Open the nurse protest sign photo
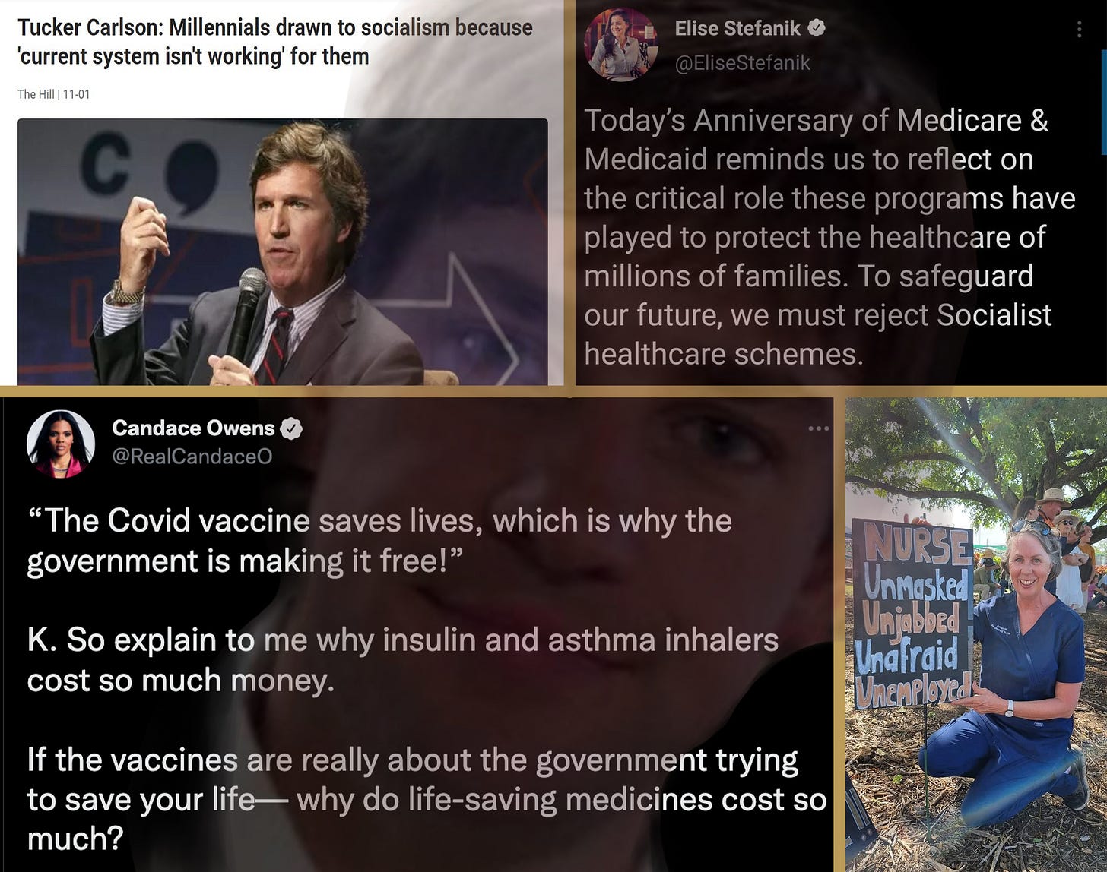The image size is (1107, 872). pyautogui.click(x=976, y=634)
